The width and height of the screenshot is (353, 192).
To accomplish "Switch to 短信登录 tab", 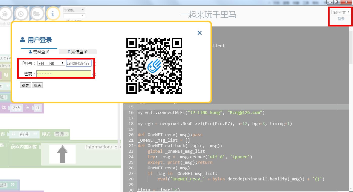I will click(78, 52).
